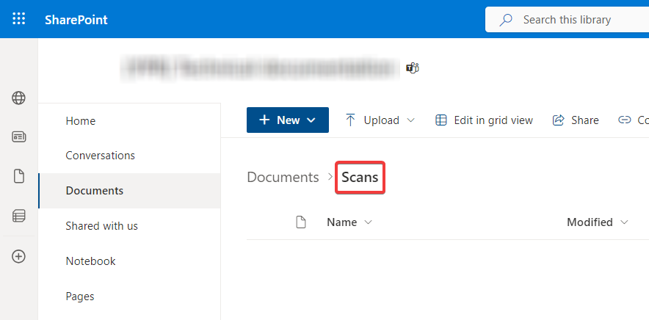Screen dimensions: 649x320
Task: Open Conversations in the site navigation
Action: 101,156
